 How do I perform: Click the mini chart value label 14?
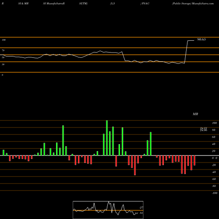[x=141, y=213]
